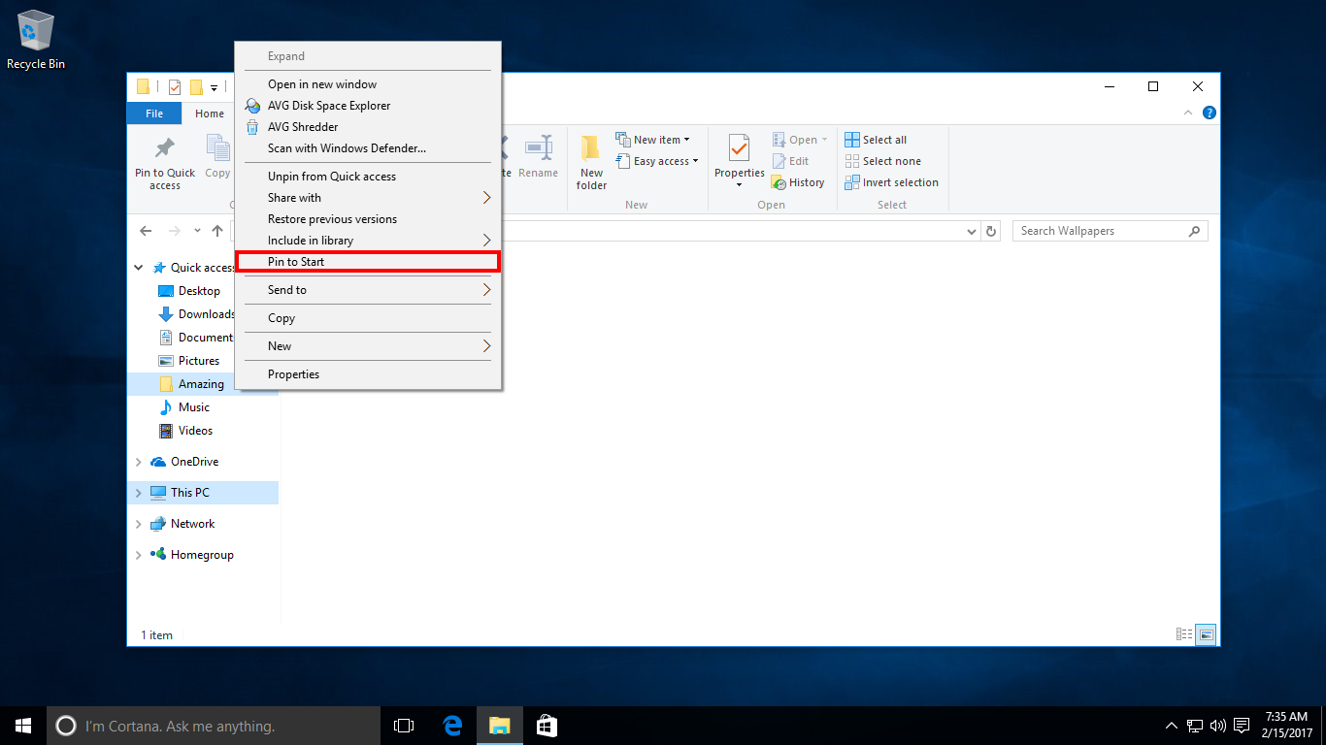
Task: Switch to details view layout
Action: pyautogui.click(x=1184, y=634)
